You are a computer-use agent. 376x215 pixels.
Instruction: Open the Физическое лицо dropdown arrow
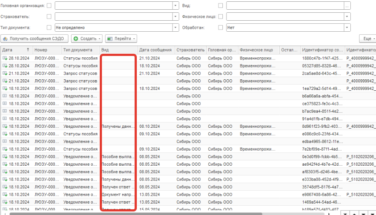click(347, 16)
